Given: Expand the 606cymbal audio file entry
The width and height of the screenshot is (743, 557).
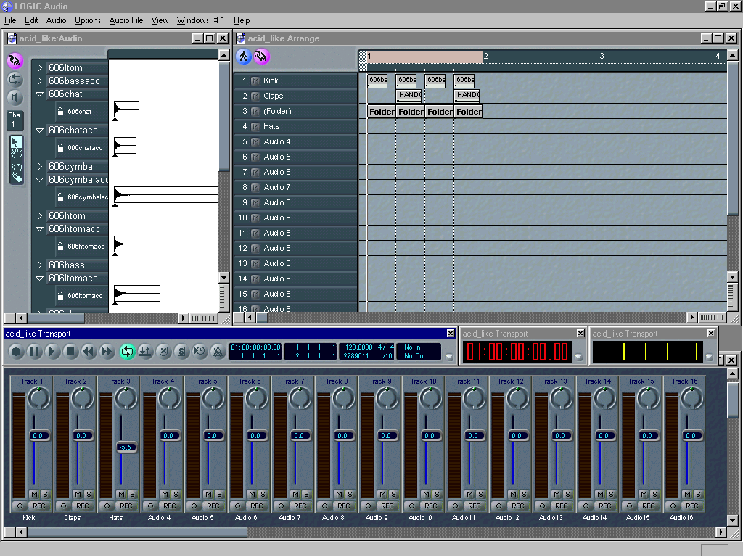Looking at the screenshot, I should point(40,166).
